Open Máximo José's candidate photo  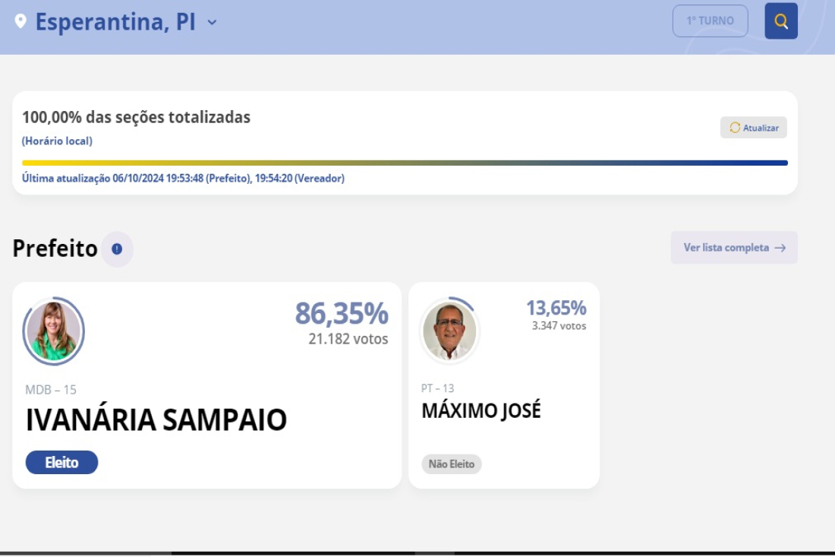tap(449, 331)
